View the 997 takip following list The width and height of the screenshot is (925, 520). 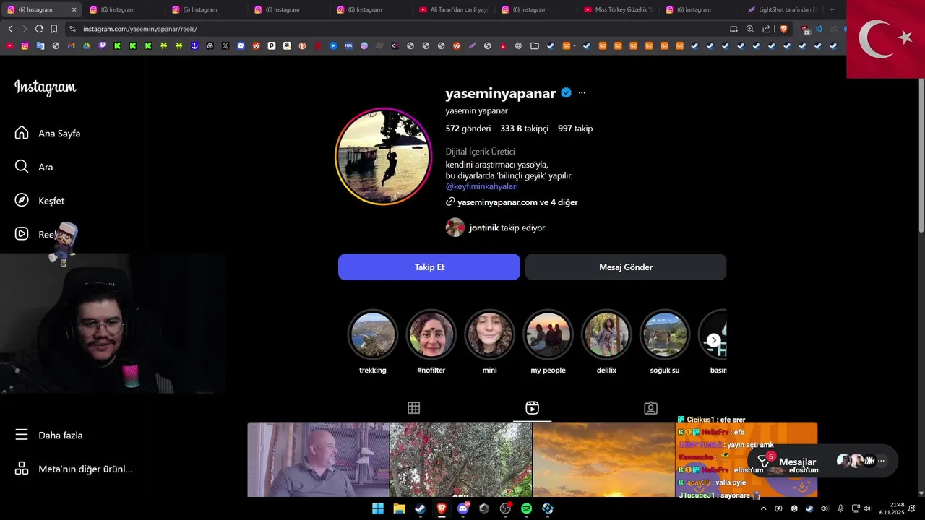click(x=575, y=129)
